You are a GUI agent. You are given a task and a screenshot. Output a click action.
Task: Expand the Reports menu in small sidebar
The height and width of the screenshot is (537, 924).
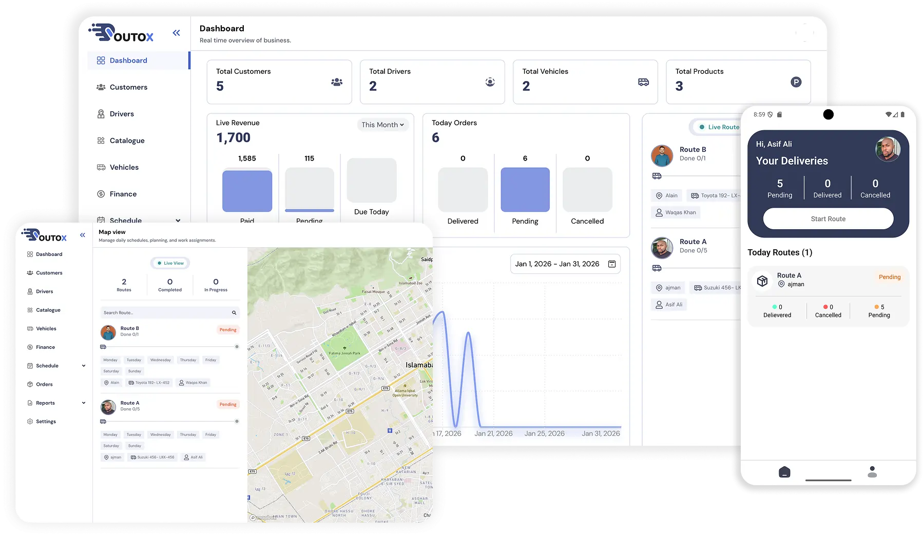point(84,403)
